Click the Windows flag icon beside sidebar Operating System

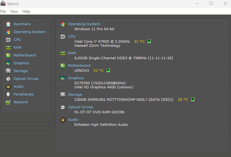8,32
